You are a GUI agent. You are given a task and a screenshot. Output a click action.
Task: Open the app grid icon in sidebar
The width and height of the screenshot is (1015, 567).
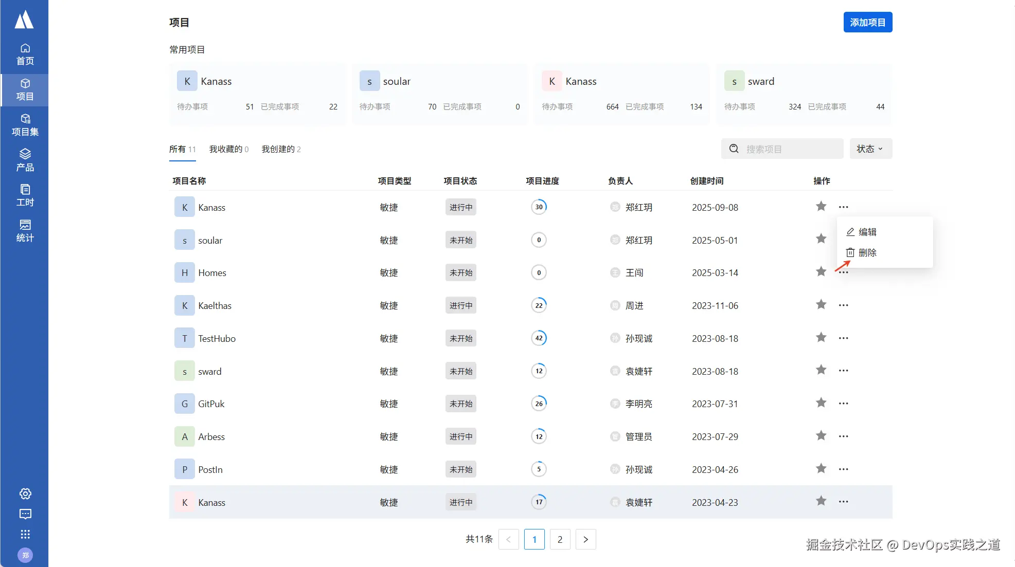(x=25, y=534)
